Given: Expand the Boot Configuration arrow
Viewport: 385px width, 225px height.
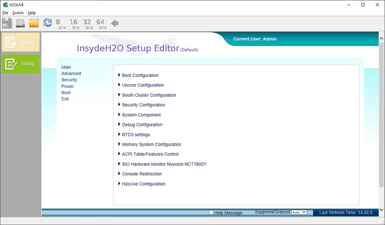Looking at the screenshot, I should [119, 75].
